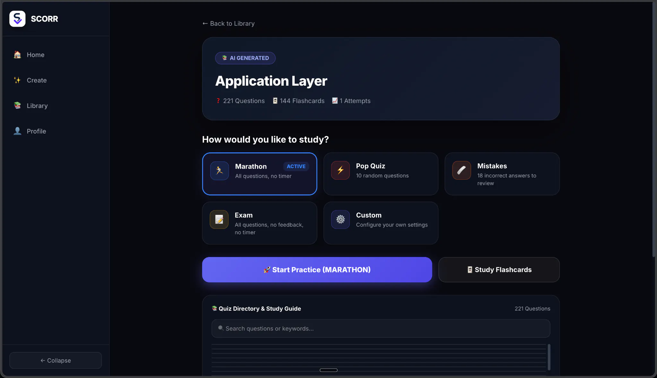The image size is (657, 378).
Task: Click the chart icon next to 1 Attempts
Action: [x=335, y=101]
